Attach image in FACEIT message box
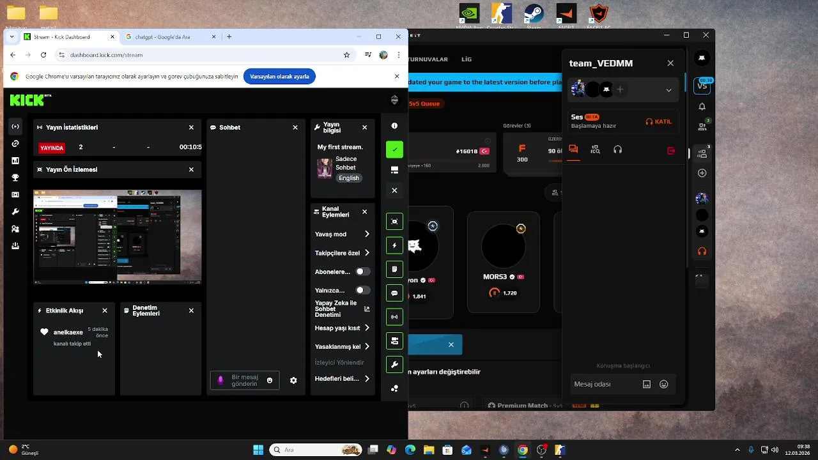The width and height of the screenshot is (818, 460). point(647,384)
